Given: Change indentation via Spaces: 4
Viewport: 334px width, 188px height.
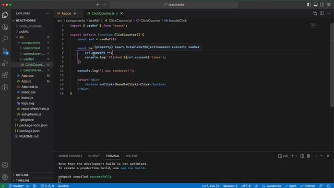Looking at the screenshot, I should pos(230,186).
